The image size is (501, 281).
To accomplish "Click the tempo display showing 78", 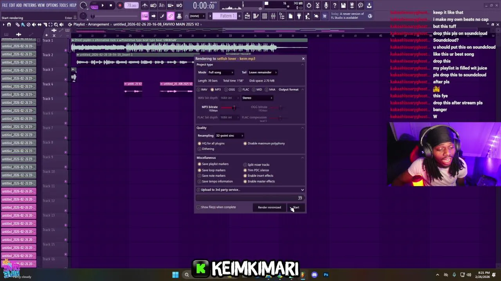I will coord(132,5).
